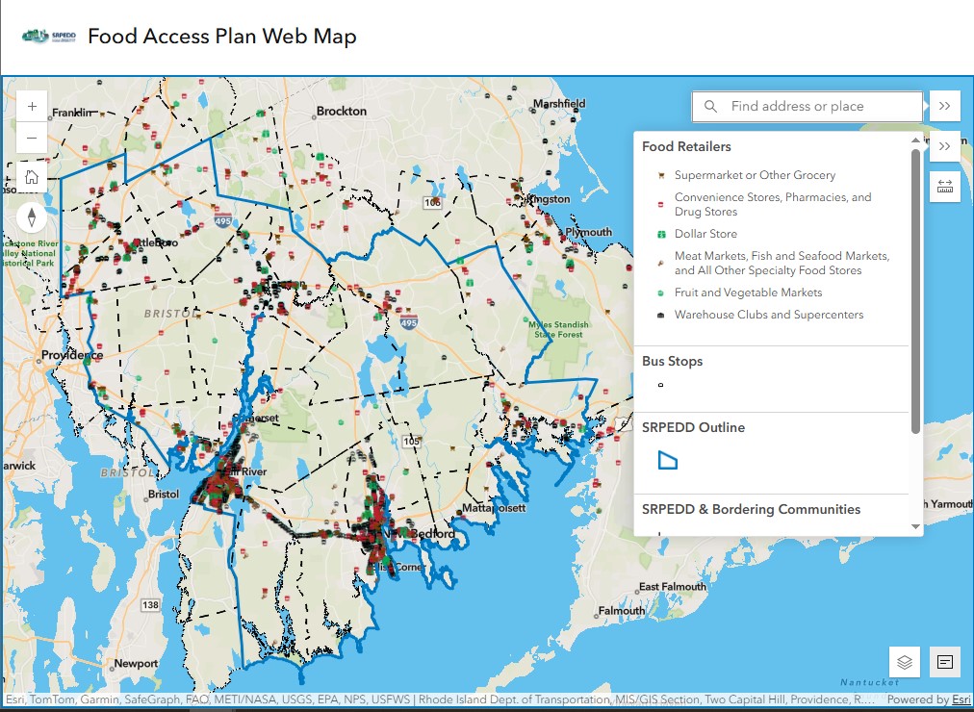The image size is (974, 712).
Task: Click the Bus Stops section header
Action: (671, 361)
